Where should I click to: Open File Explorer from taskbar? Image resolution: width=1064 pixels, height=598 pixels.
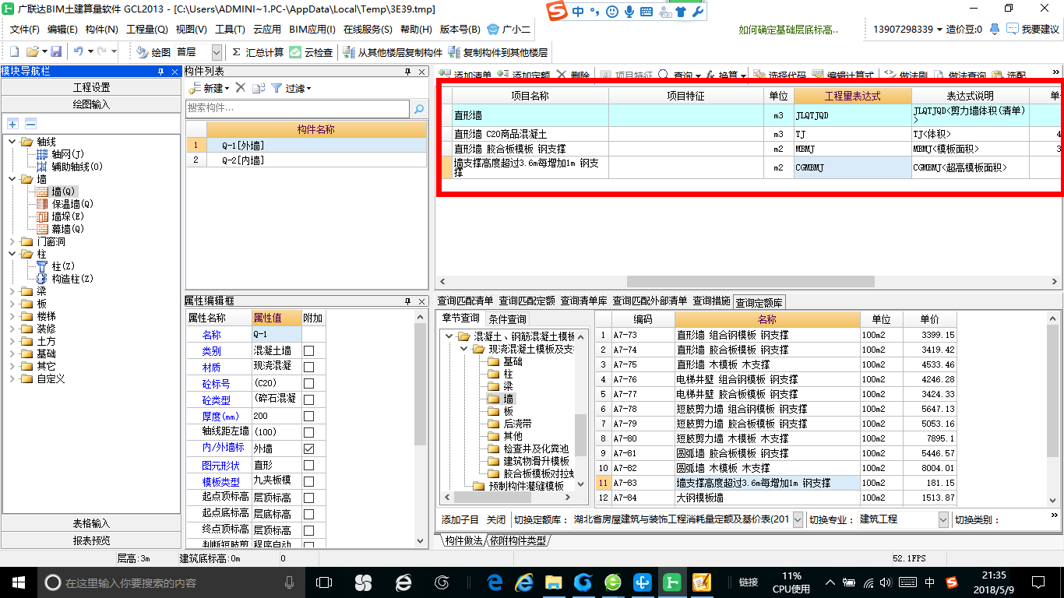tap(553, 582)
